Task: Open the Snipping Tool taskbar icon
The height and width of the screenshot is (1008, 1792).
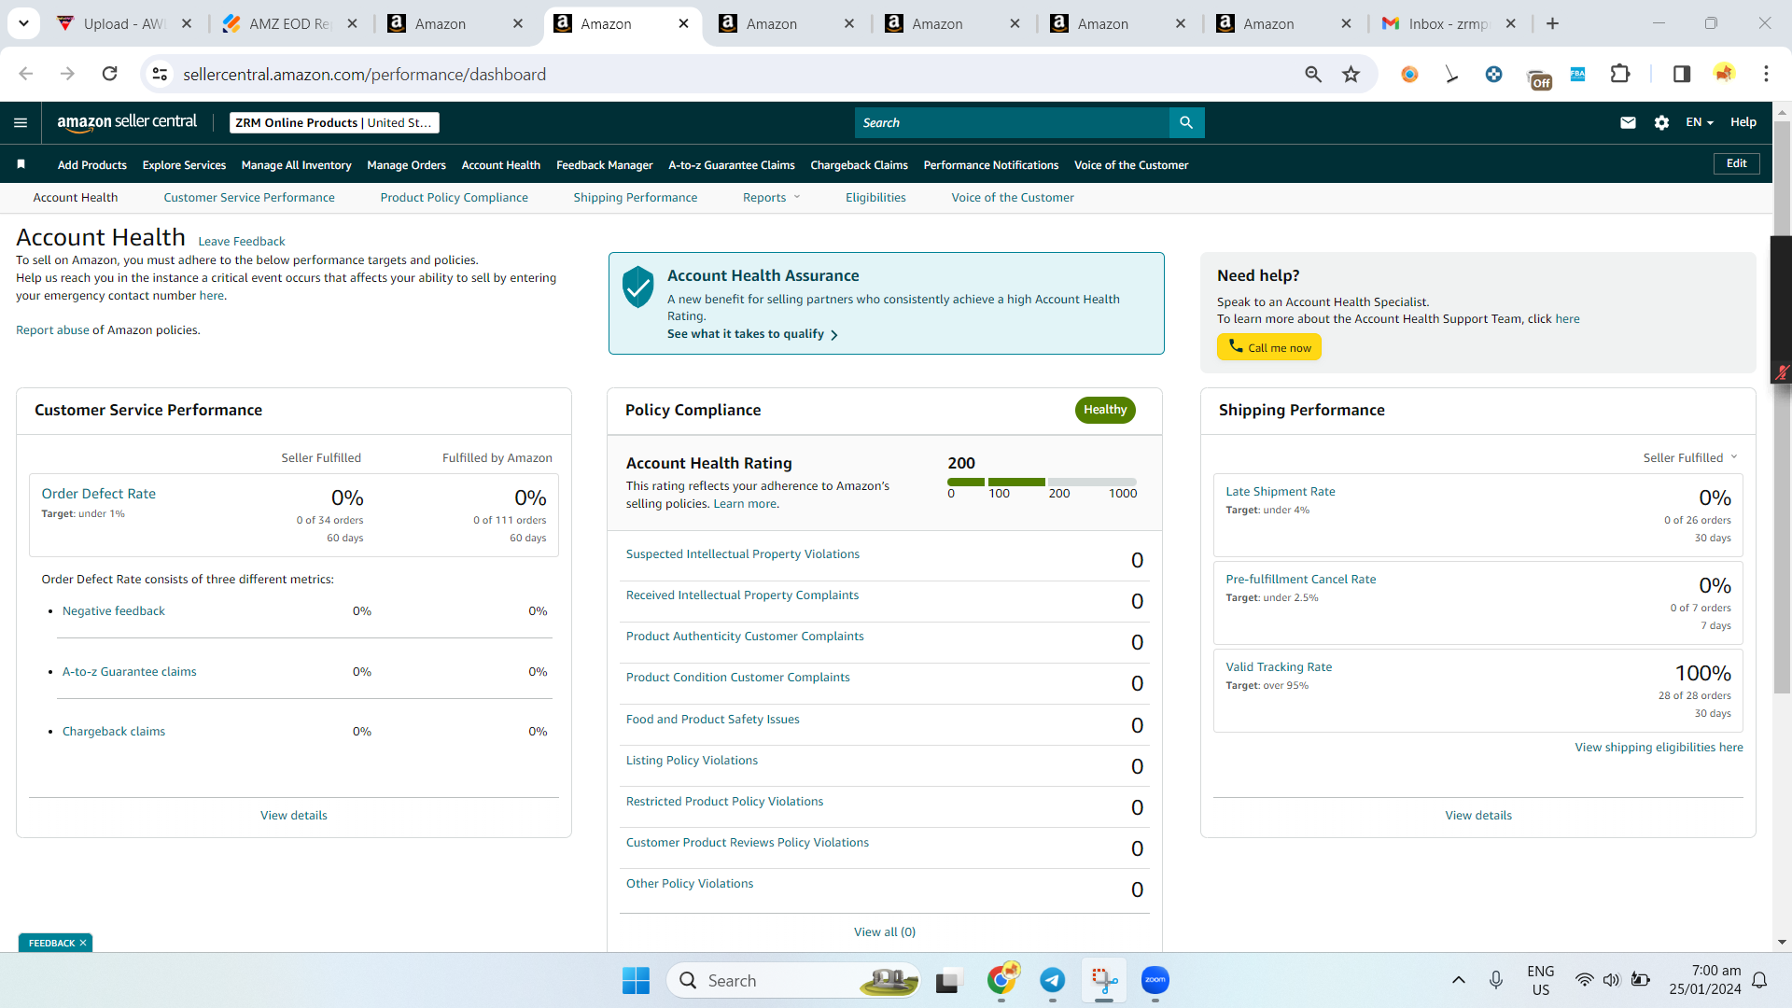Action: [1103, 980]
